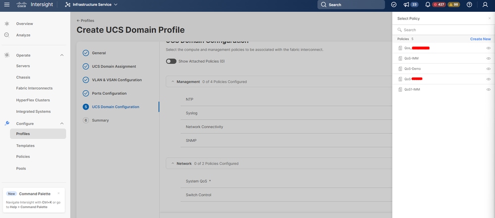495x218 pixels.
Task: Open the user profile icon
Action: point(485,4)
